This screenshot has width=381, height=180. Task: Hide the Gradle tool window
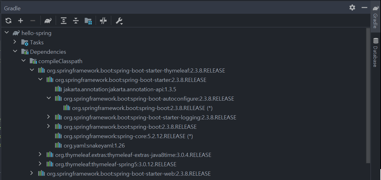coord(364,7)
